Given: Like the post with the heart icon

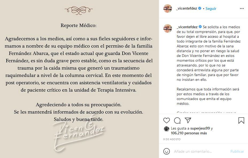Looking at the screenshot, I should tap(166, 121).
